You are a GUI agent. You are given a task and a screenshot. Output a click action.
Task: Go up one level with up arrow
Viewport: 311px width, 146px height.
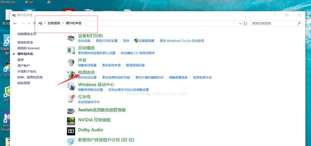point(34,23)
